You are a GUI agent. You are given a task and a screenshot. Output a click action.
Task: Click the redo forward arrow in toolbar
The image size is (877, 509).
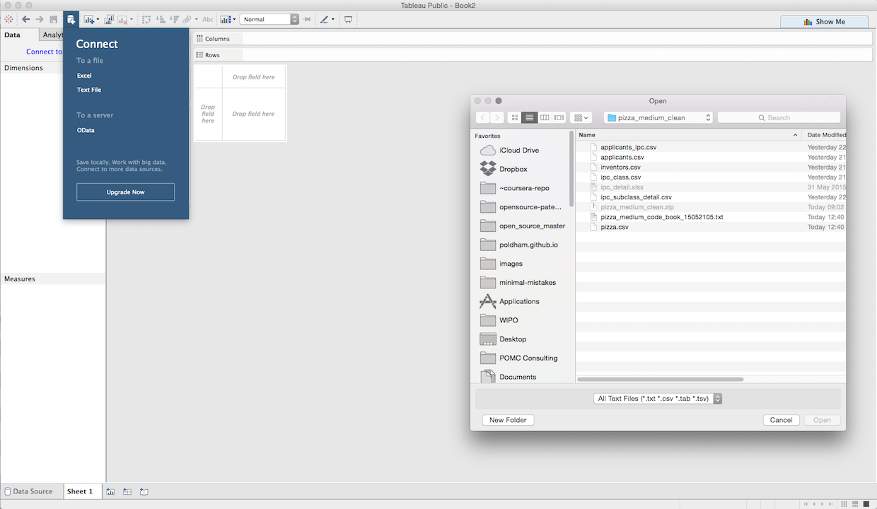[40, 20]
